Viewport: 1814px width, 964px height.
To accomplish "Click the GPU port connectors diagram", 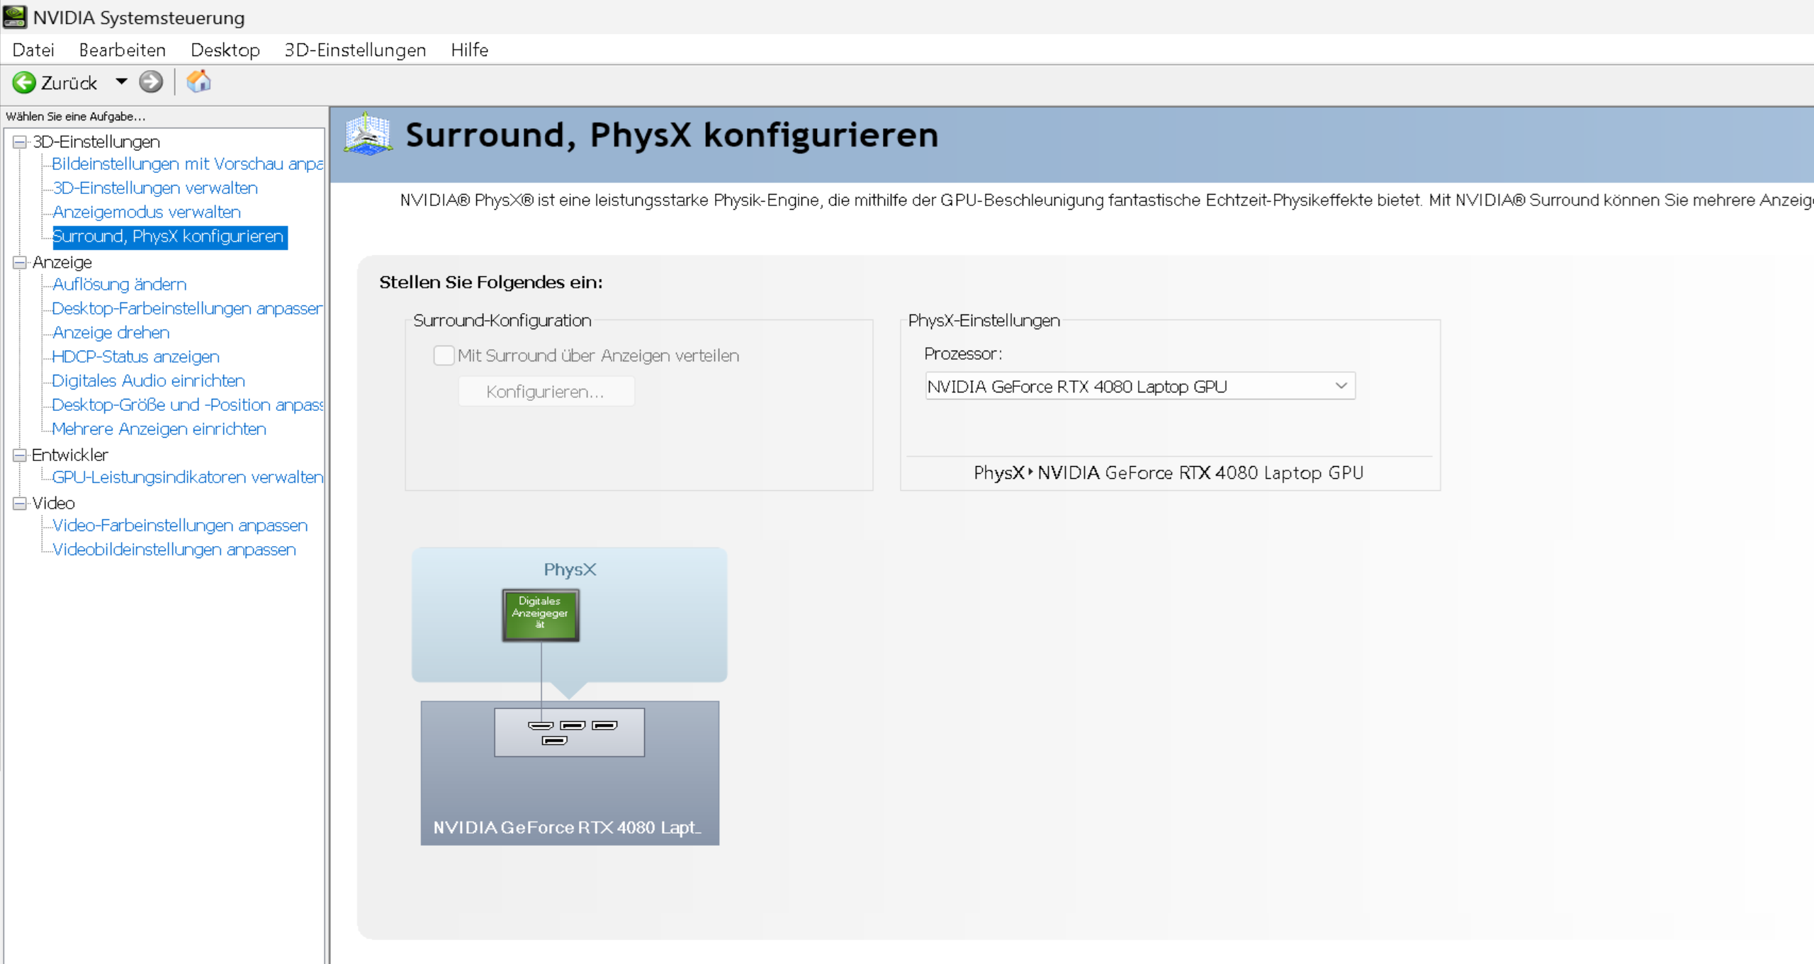I will 569,732.
